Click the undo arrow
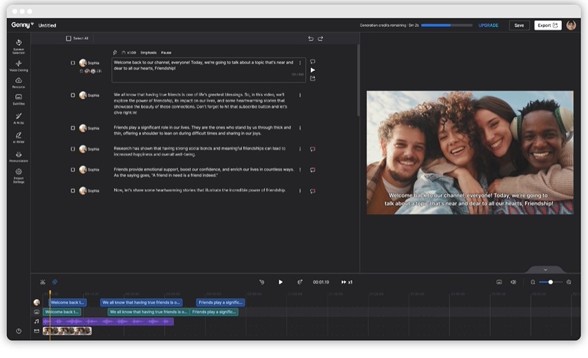This screenshot has height=358, width=588. coord(310,39)
